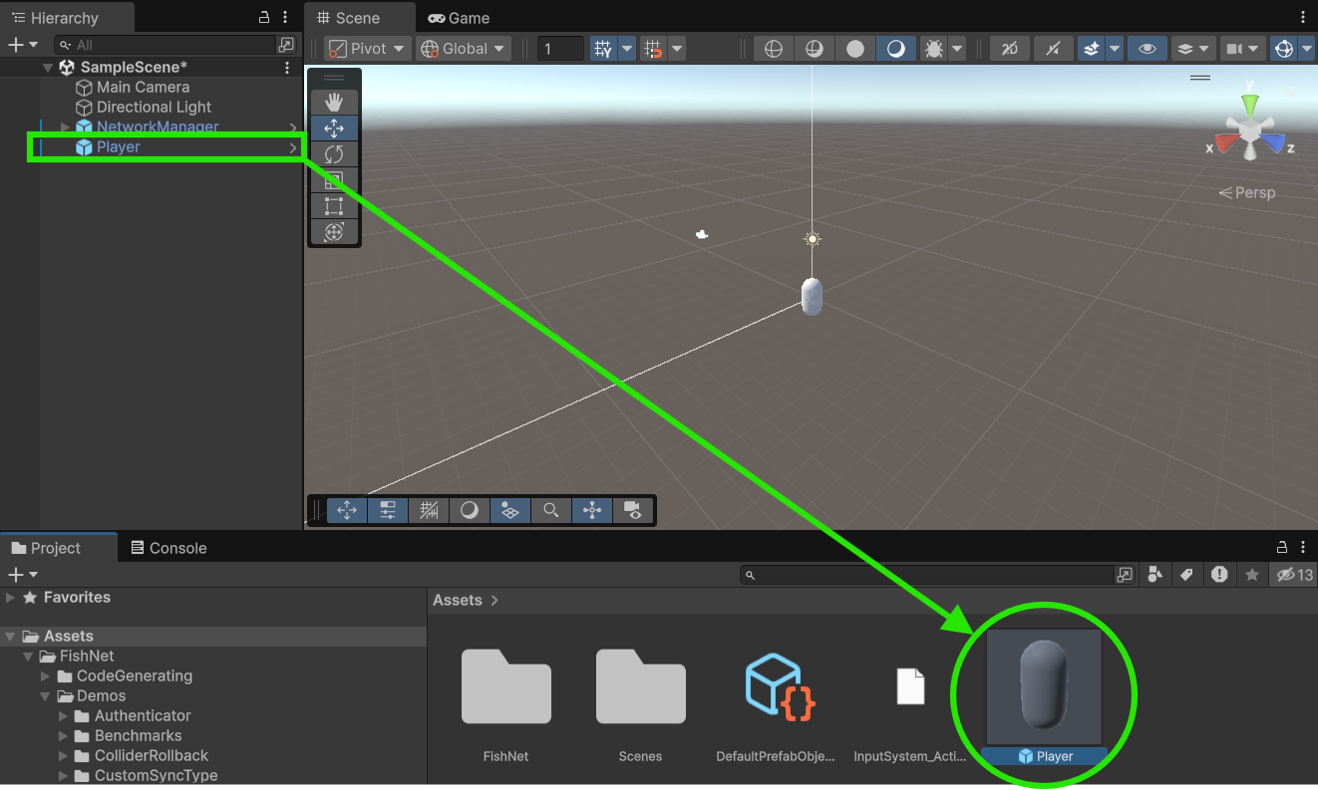Select the Rotate tool in the Scene tools overlay

334,153
